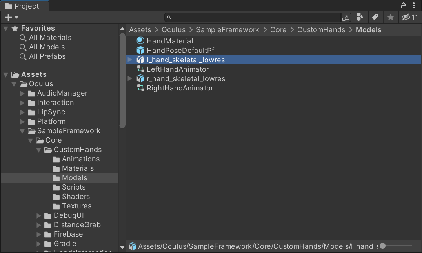The image size is (422, 253).
Task: Click the folder tree scroll down arrow
Action: 122,248
